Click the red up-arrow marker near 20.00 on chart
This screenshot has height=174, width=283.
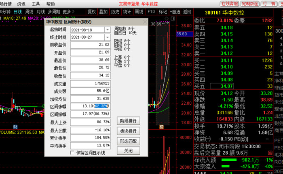[x=42, y=115]
